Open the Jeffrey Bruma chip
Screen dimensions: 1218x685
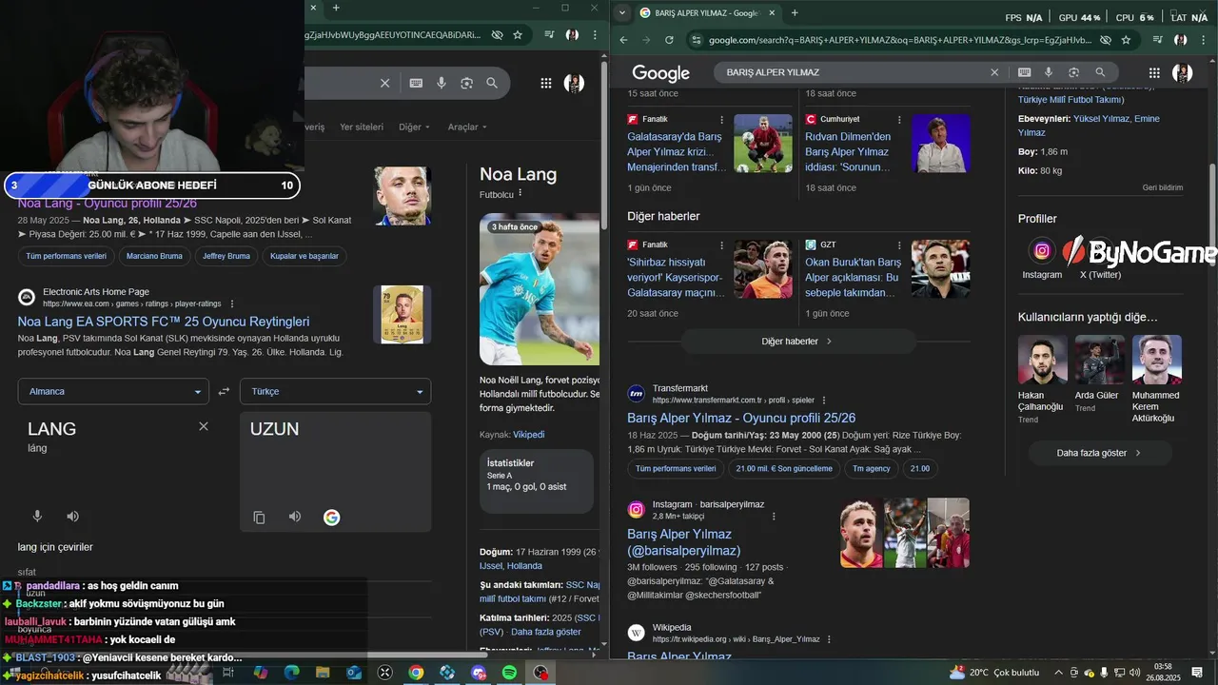(x=226, y=256)
